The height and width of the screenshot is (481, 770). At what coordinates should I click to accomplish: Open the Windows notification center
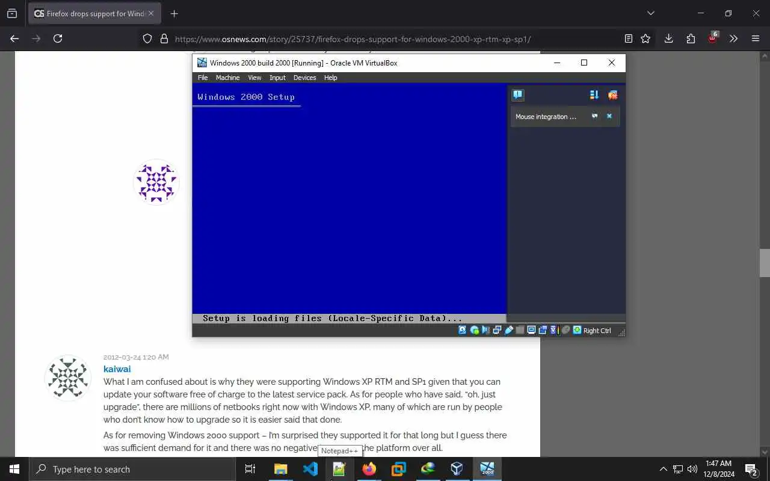coord(751,469)
